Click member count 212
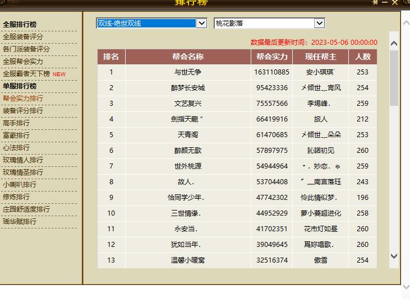Image resolution: width=410 pixels, height=299 pixels. coord(362,119)
